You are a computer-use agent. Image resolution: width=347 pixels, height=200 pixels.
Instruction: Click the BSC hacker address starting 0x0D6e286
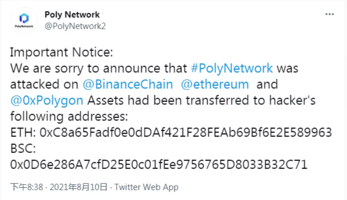tap(159, 164)
